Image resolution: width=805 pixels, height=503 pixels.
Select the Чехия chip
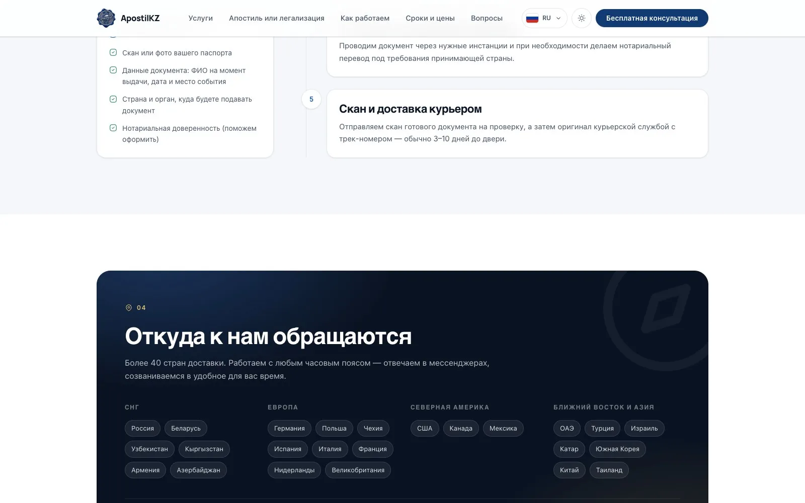(x=373, y=428)
